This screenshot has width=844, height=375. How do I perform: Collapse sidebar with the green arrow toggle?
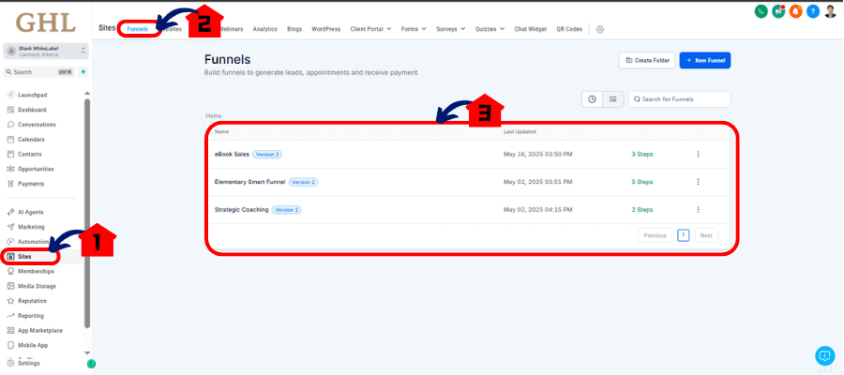point(92,364)
